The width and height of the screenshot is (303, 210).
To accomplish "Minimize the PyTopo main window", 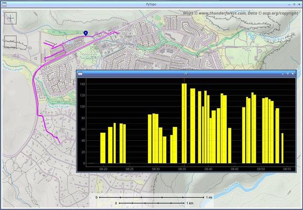I will (289, 4).
